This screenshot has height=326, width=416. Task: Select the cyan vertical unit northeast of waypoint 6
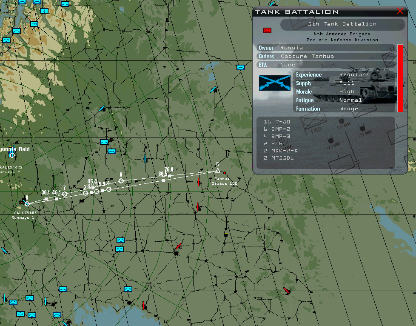[145, 159]
